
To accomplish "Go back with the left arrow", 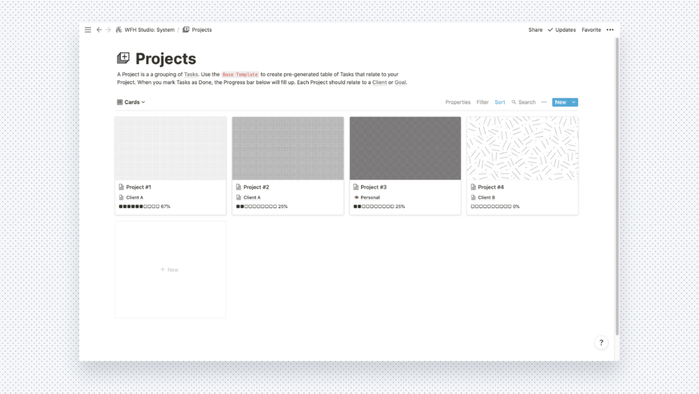I will coord(99,30).
